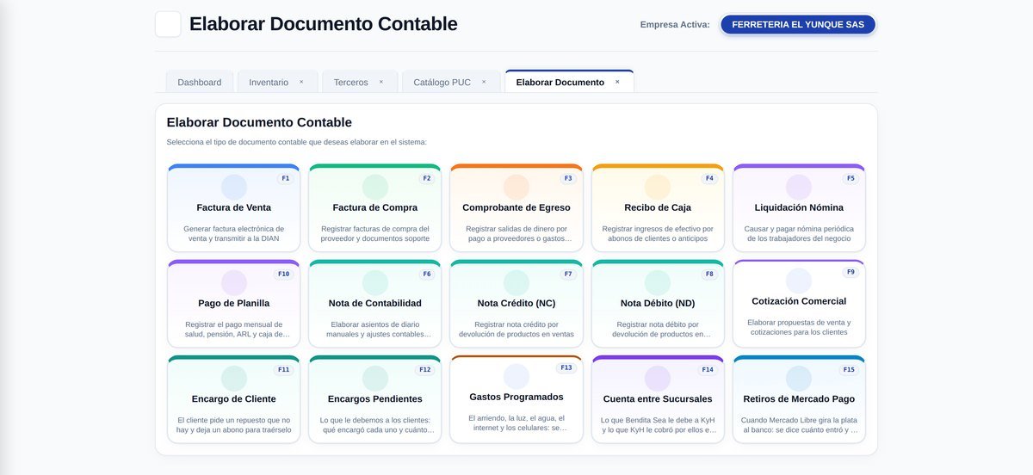
Task: Close the Inventario tab
Action: 301,82
